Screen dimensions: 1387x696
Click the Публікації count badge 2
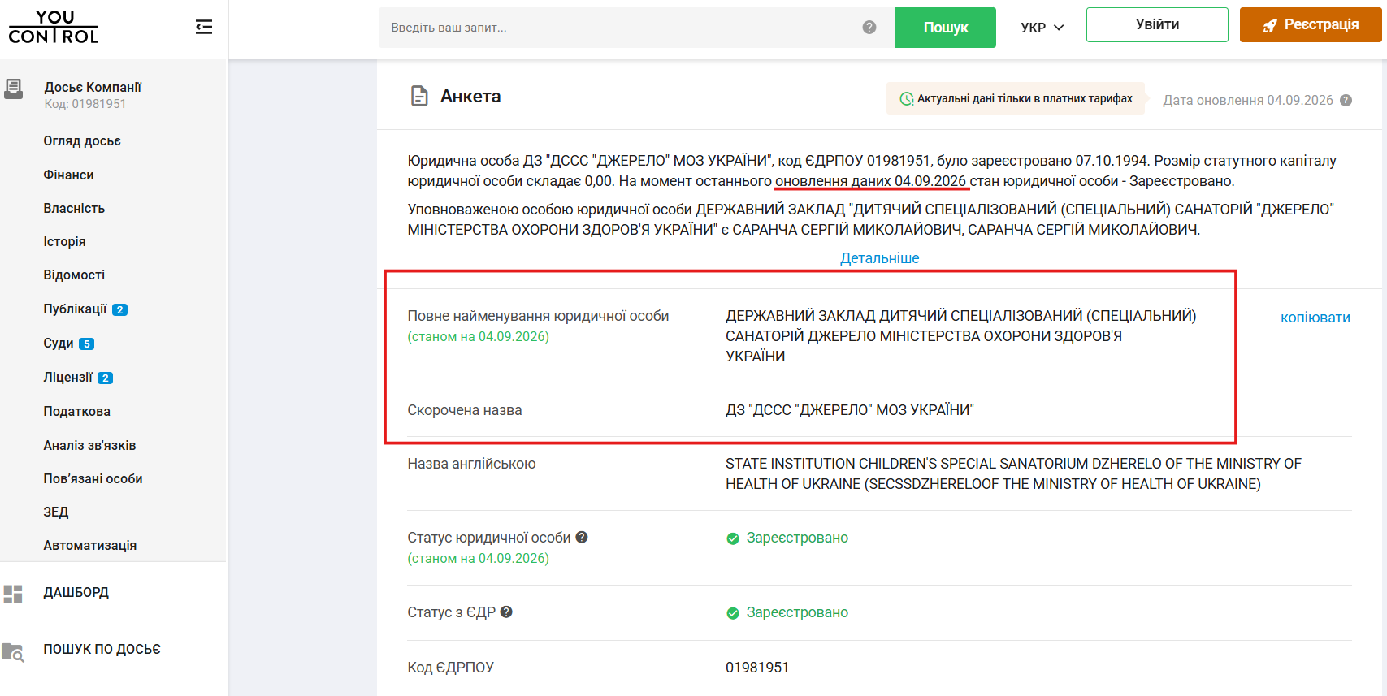119,309
